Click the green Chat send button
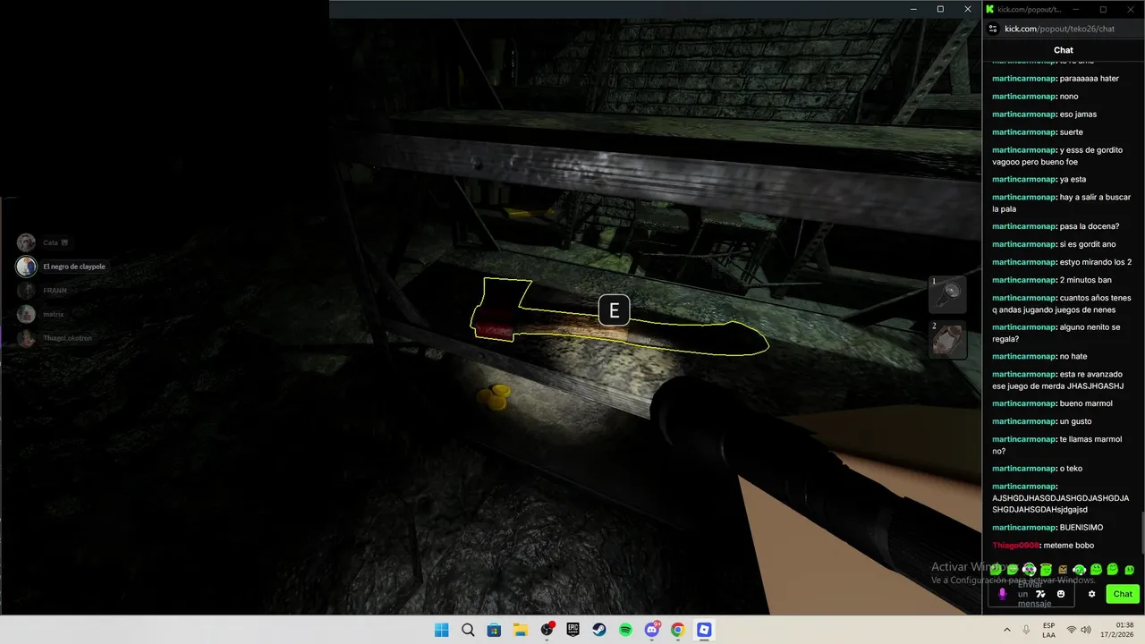This screenshot has width=1145, height=644. (1123, 594)
